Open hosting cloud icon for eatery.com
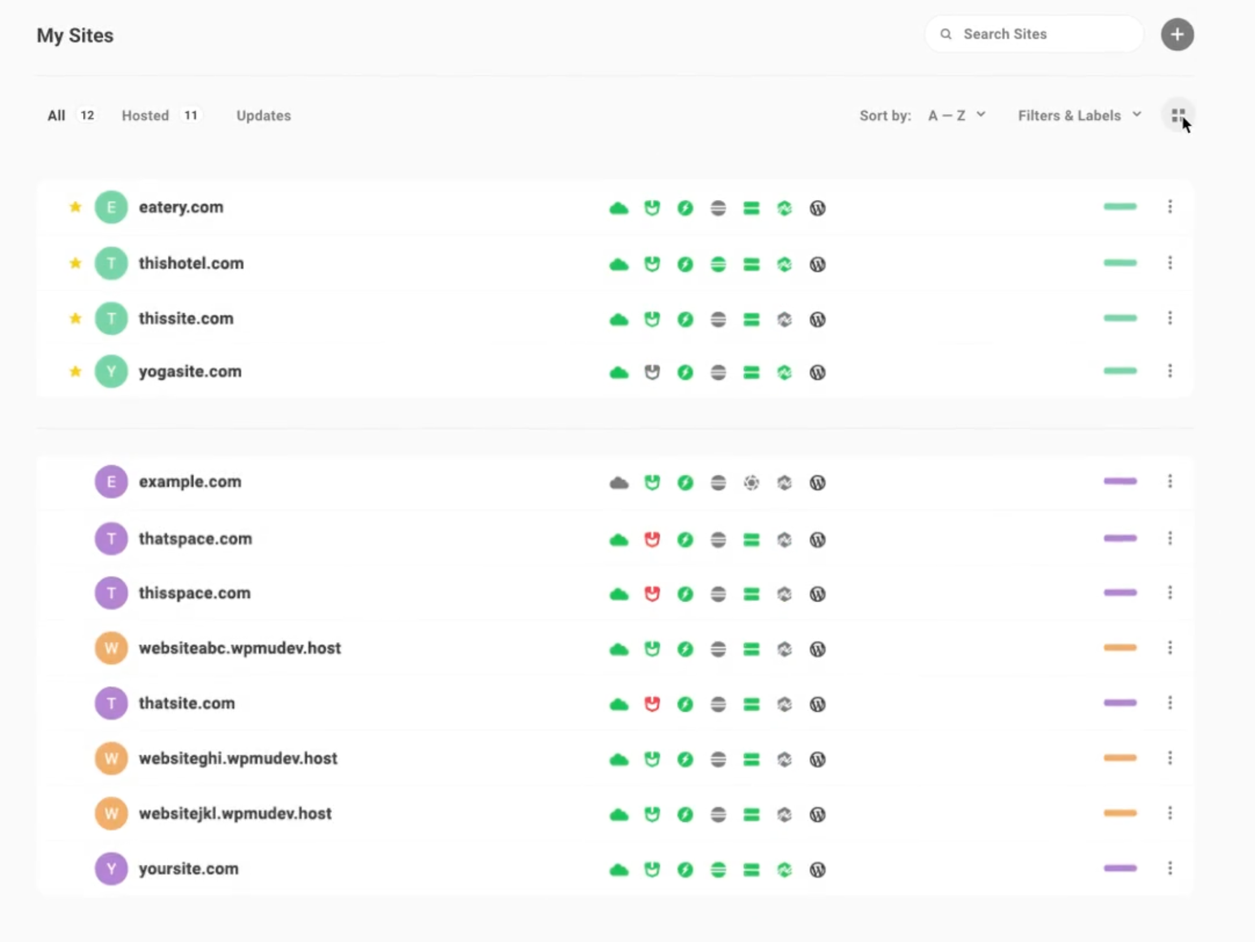The image size is (1255, 942). pyautogui.click(x=619, y=208)
